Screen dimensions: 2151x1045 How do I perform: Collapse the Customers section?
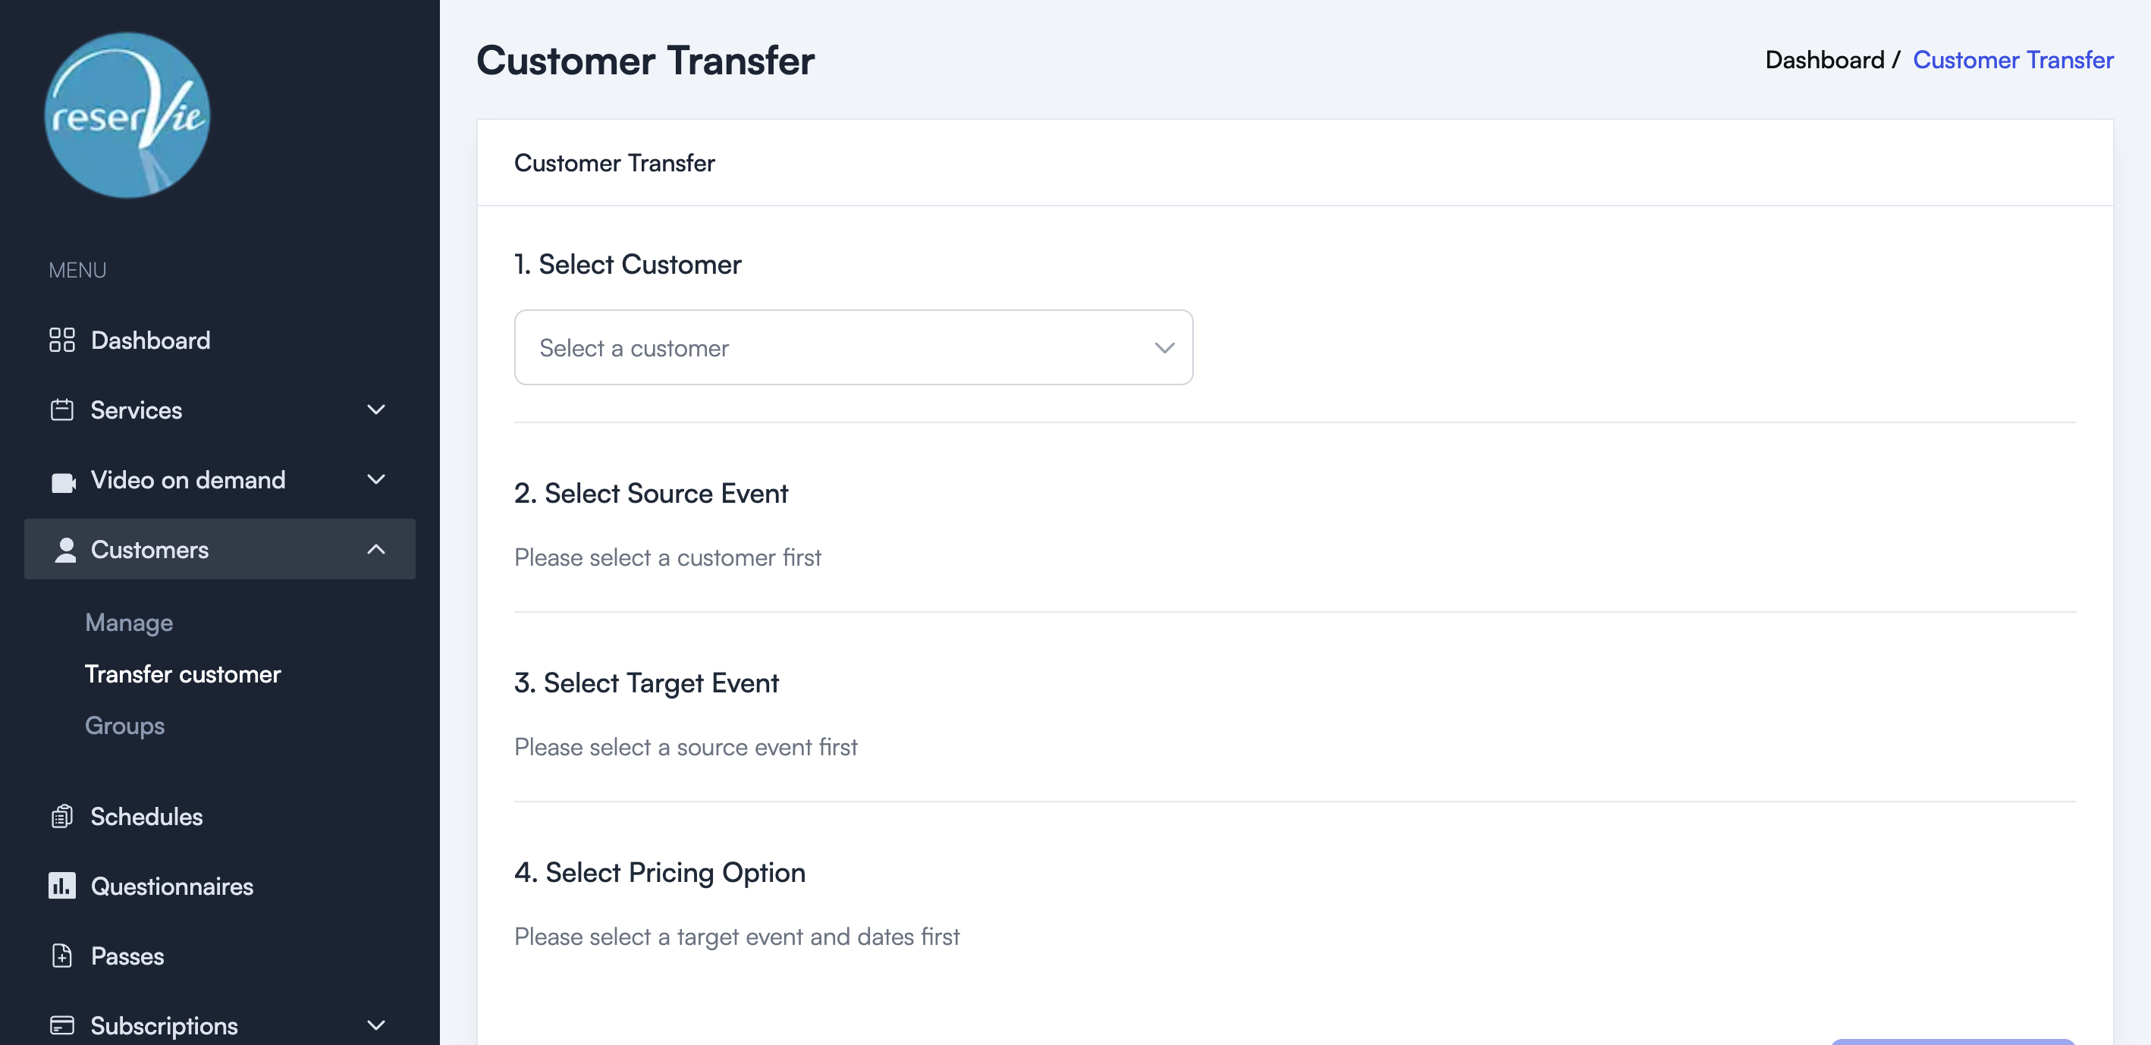[375, 549]
